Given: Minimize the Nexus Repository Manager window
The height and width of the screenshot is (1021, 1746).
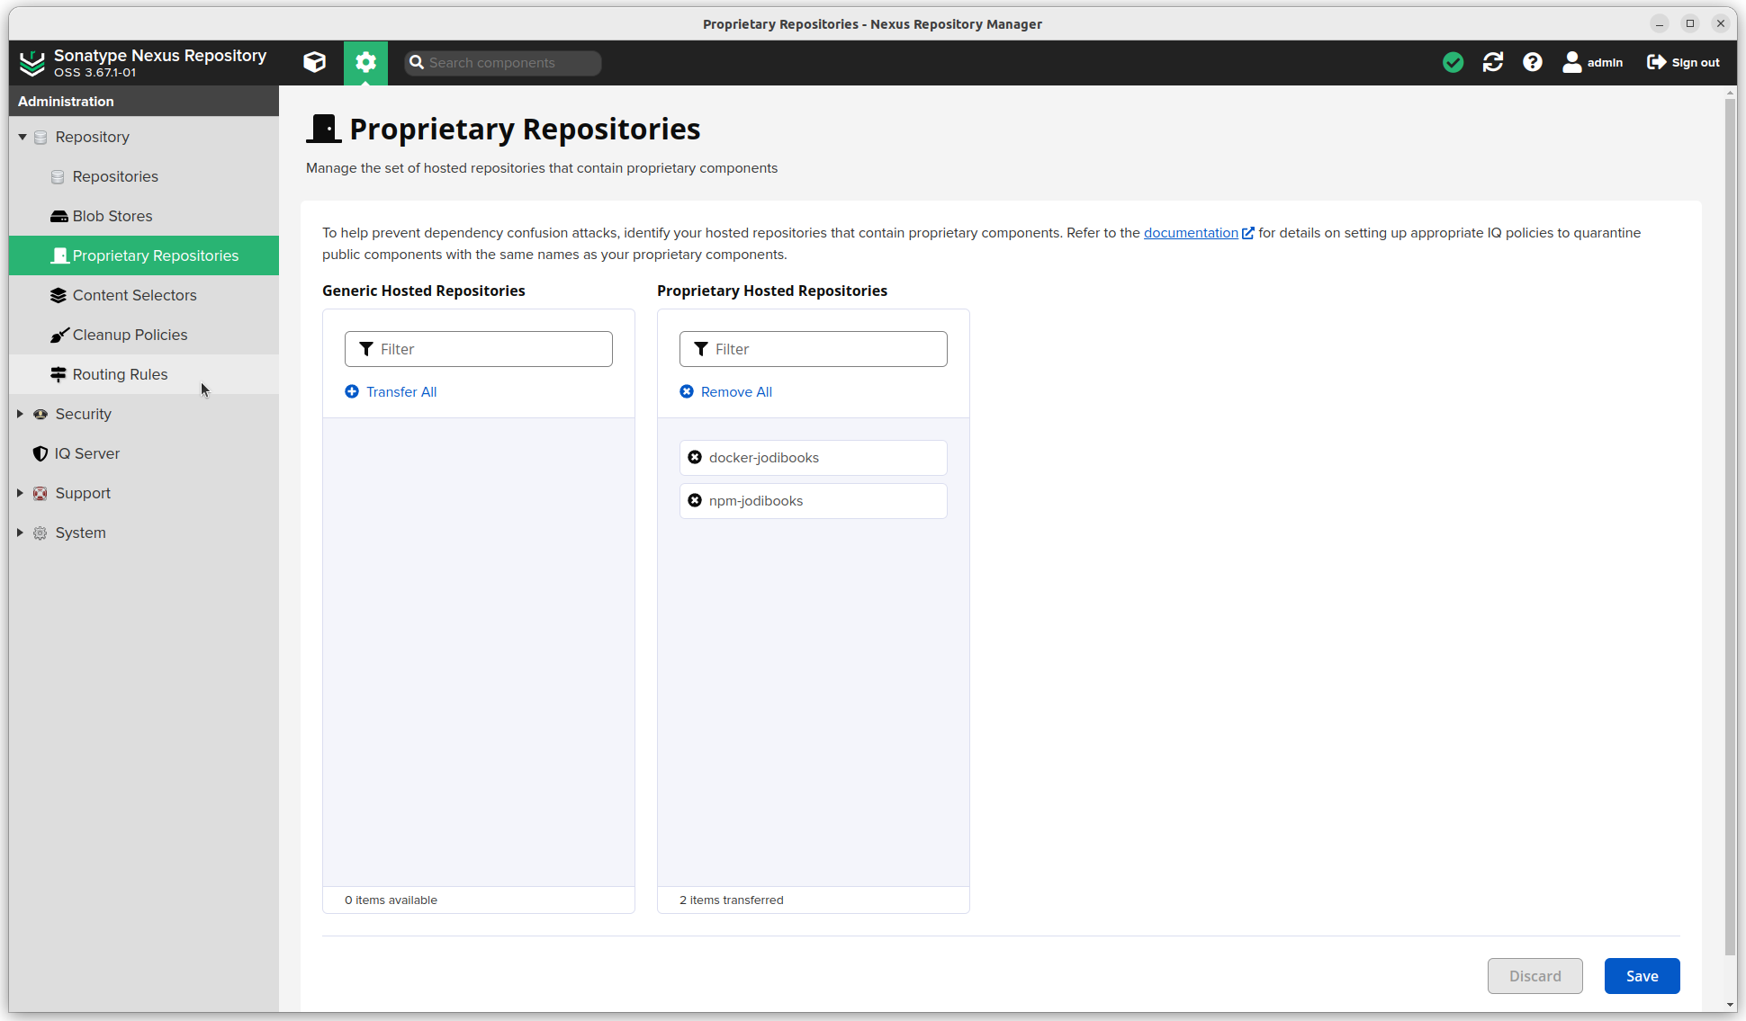Looking at the screenshot, I should [x=1660, y=24].
